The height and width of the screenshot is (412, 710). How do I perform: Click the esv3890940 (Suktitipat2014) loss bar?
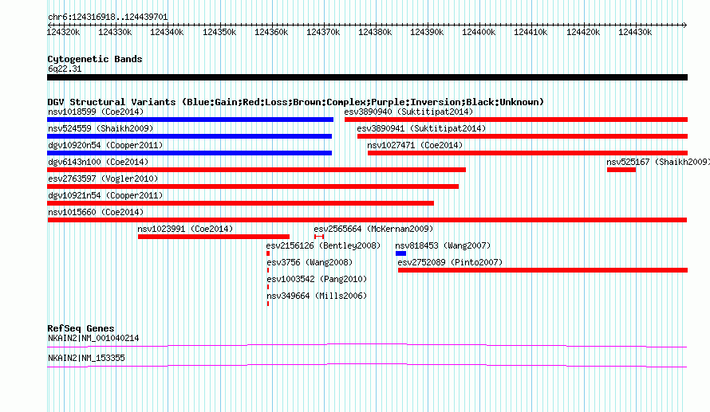(x=516, y=120)
